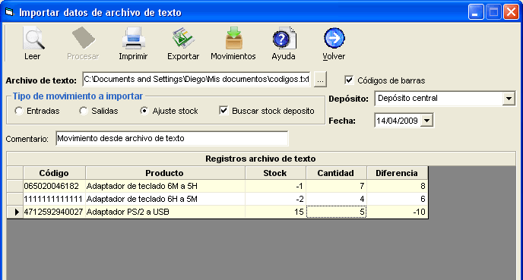
Task: Toggle Buscar stock deposito checkbox
Action: click(x=223, y=111)
